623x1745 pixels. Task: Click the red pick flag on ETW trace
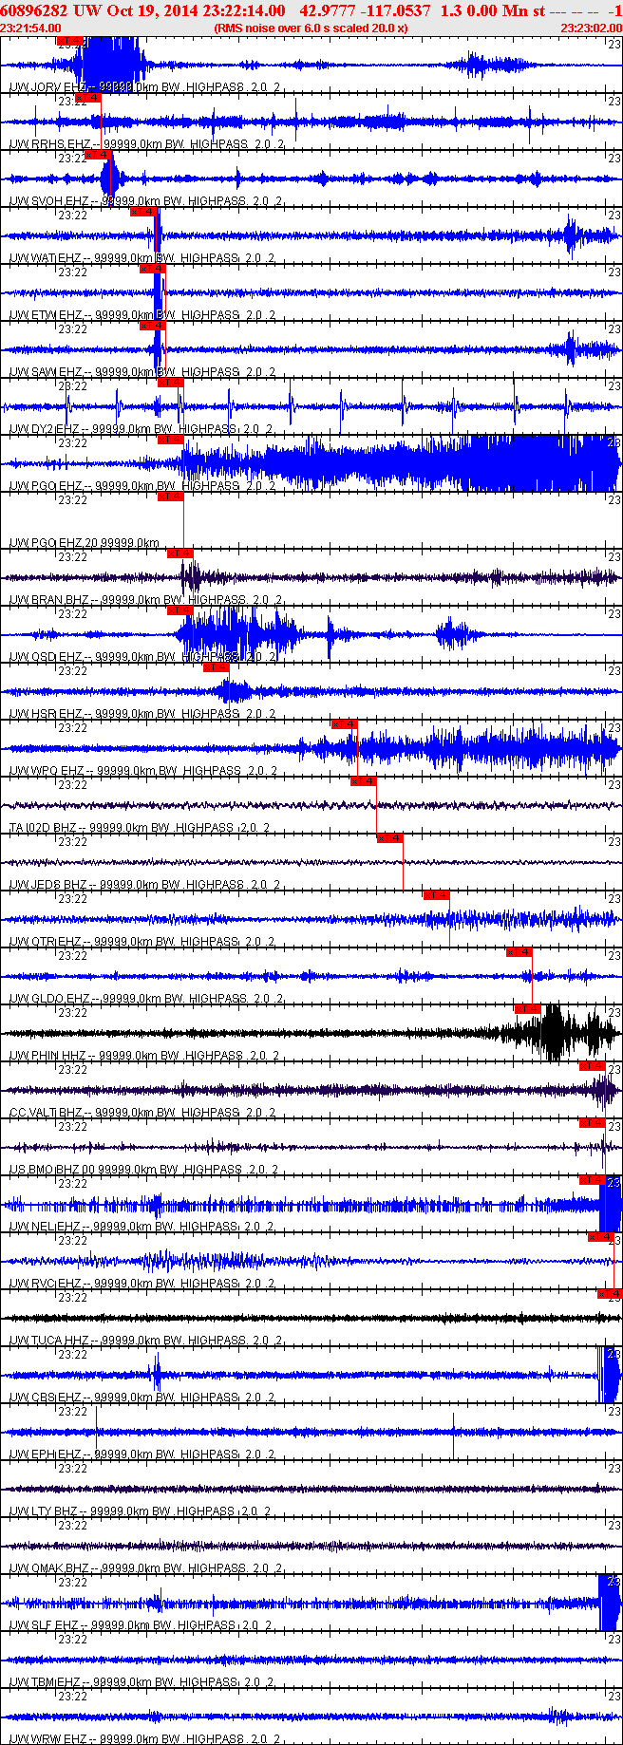pyautogui.click(x=153, y=269)
